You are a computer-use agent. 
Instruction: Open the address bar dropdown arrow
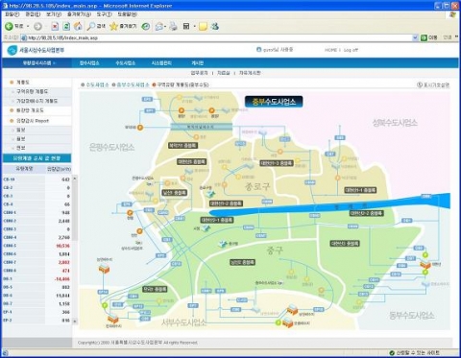(x=415, y=37)
